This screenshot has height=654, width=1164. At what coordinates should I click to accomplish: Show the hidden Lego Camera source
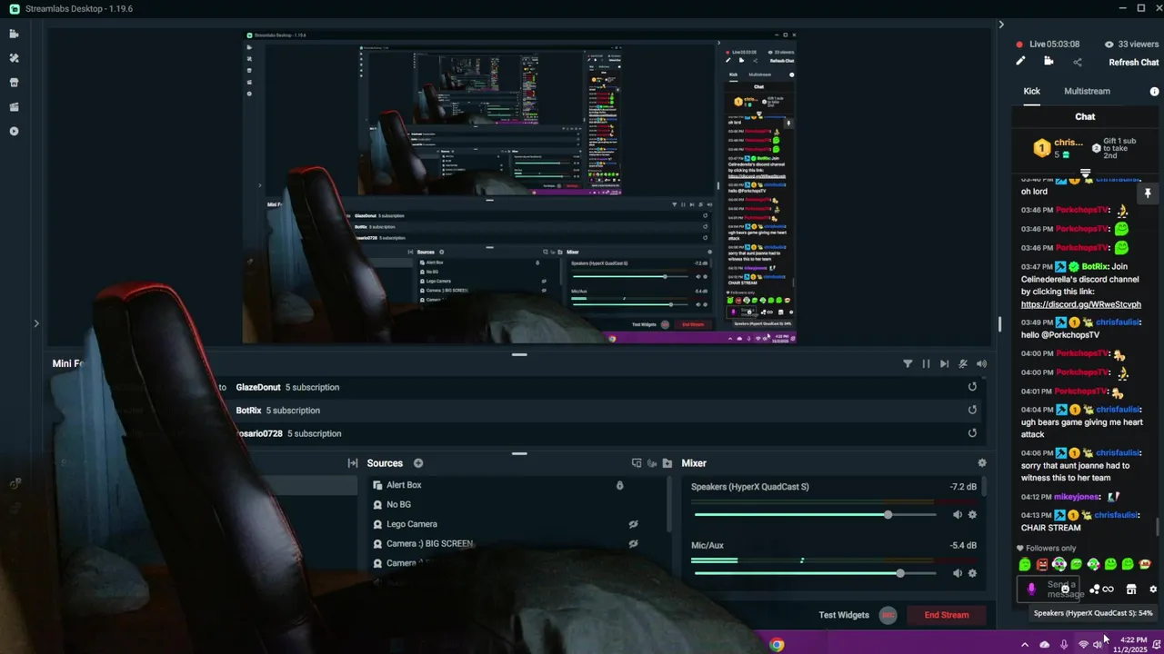(633, 524)
